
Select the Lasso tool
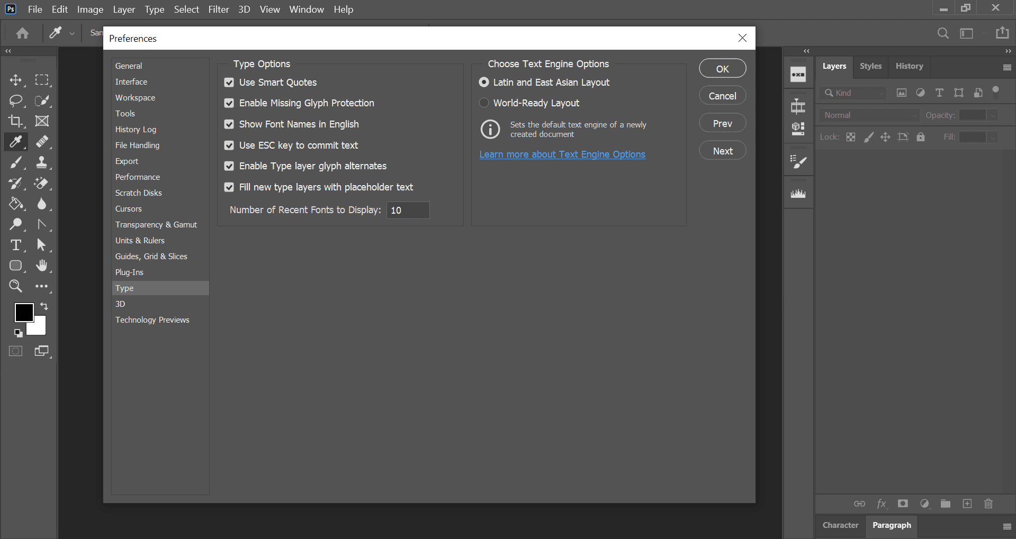pos(15,101)
